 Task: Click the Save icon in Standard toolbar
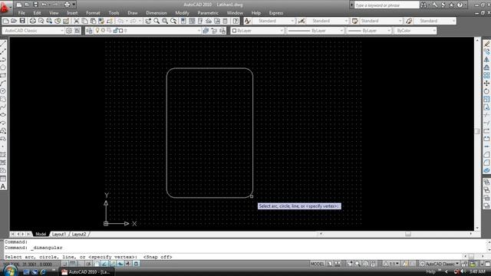point(22,21)
